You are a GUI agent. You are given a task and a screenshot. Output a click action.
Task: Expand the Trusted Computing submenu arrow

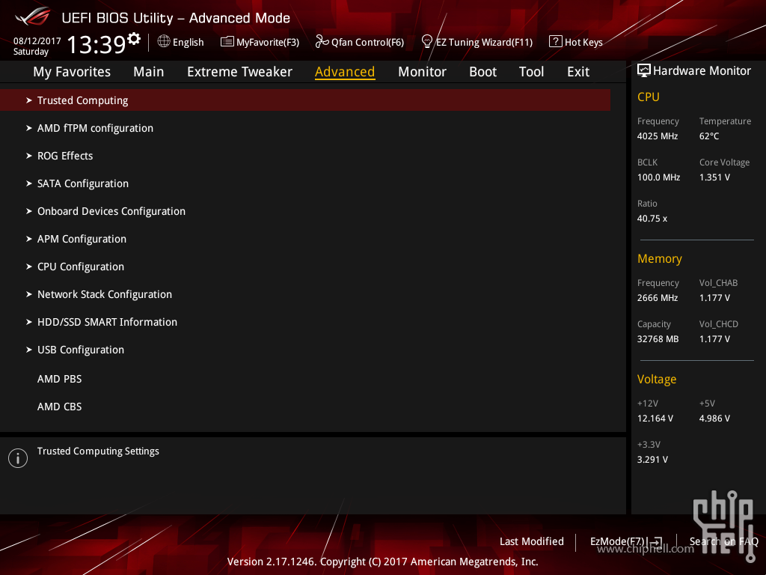pos(29,100)
